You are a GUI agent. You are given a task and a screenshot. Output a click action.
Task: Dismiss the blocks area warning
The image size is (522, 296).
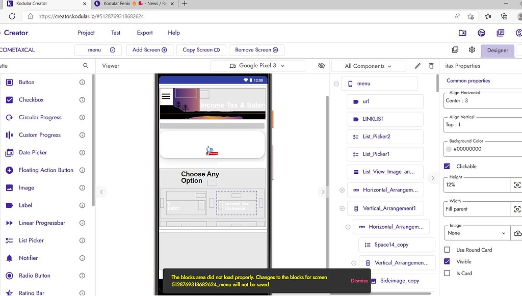(359, 281)
